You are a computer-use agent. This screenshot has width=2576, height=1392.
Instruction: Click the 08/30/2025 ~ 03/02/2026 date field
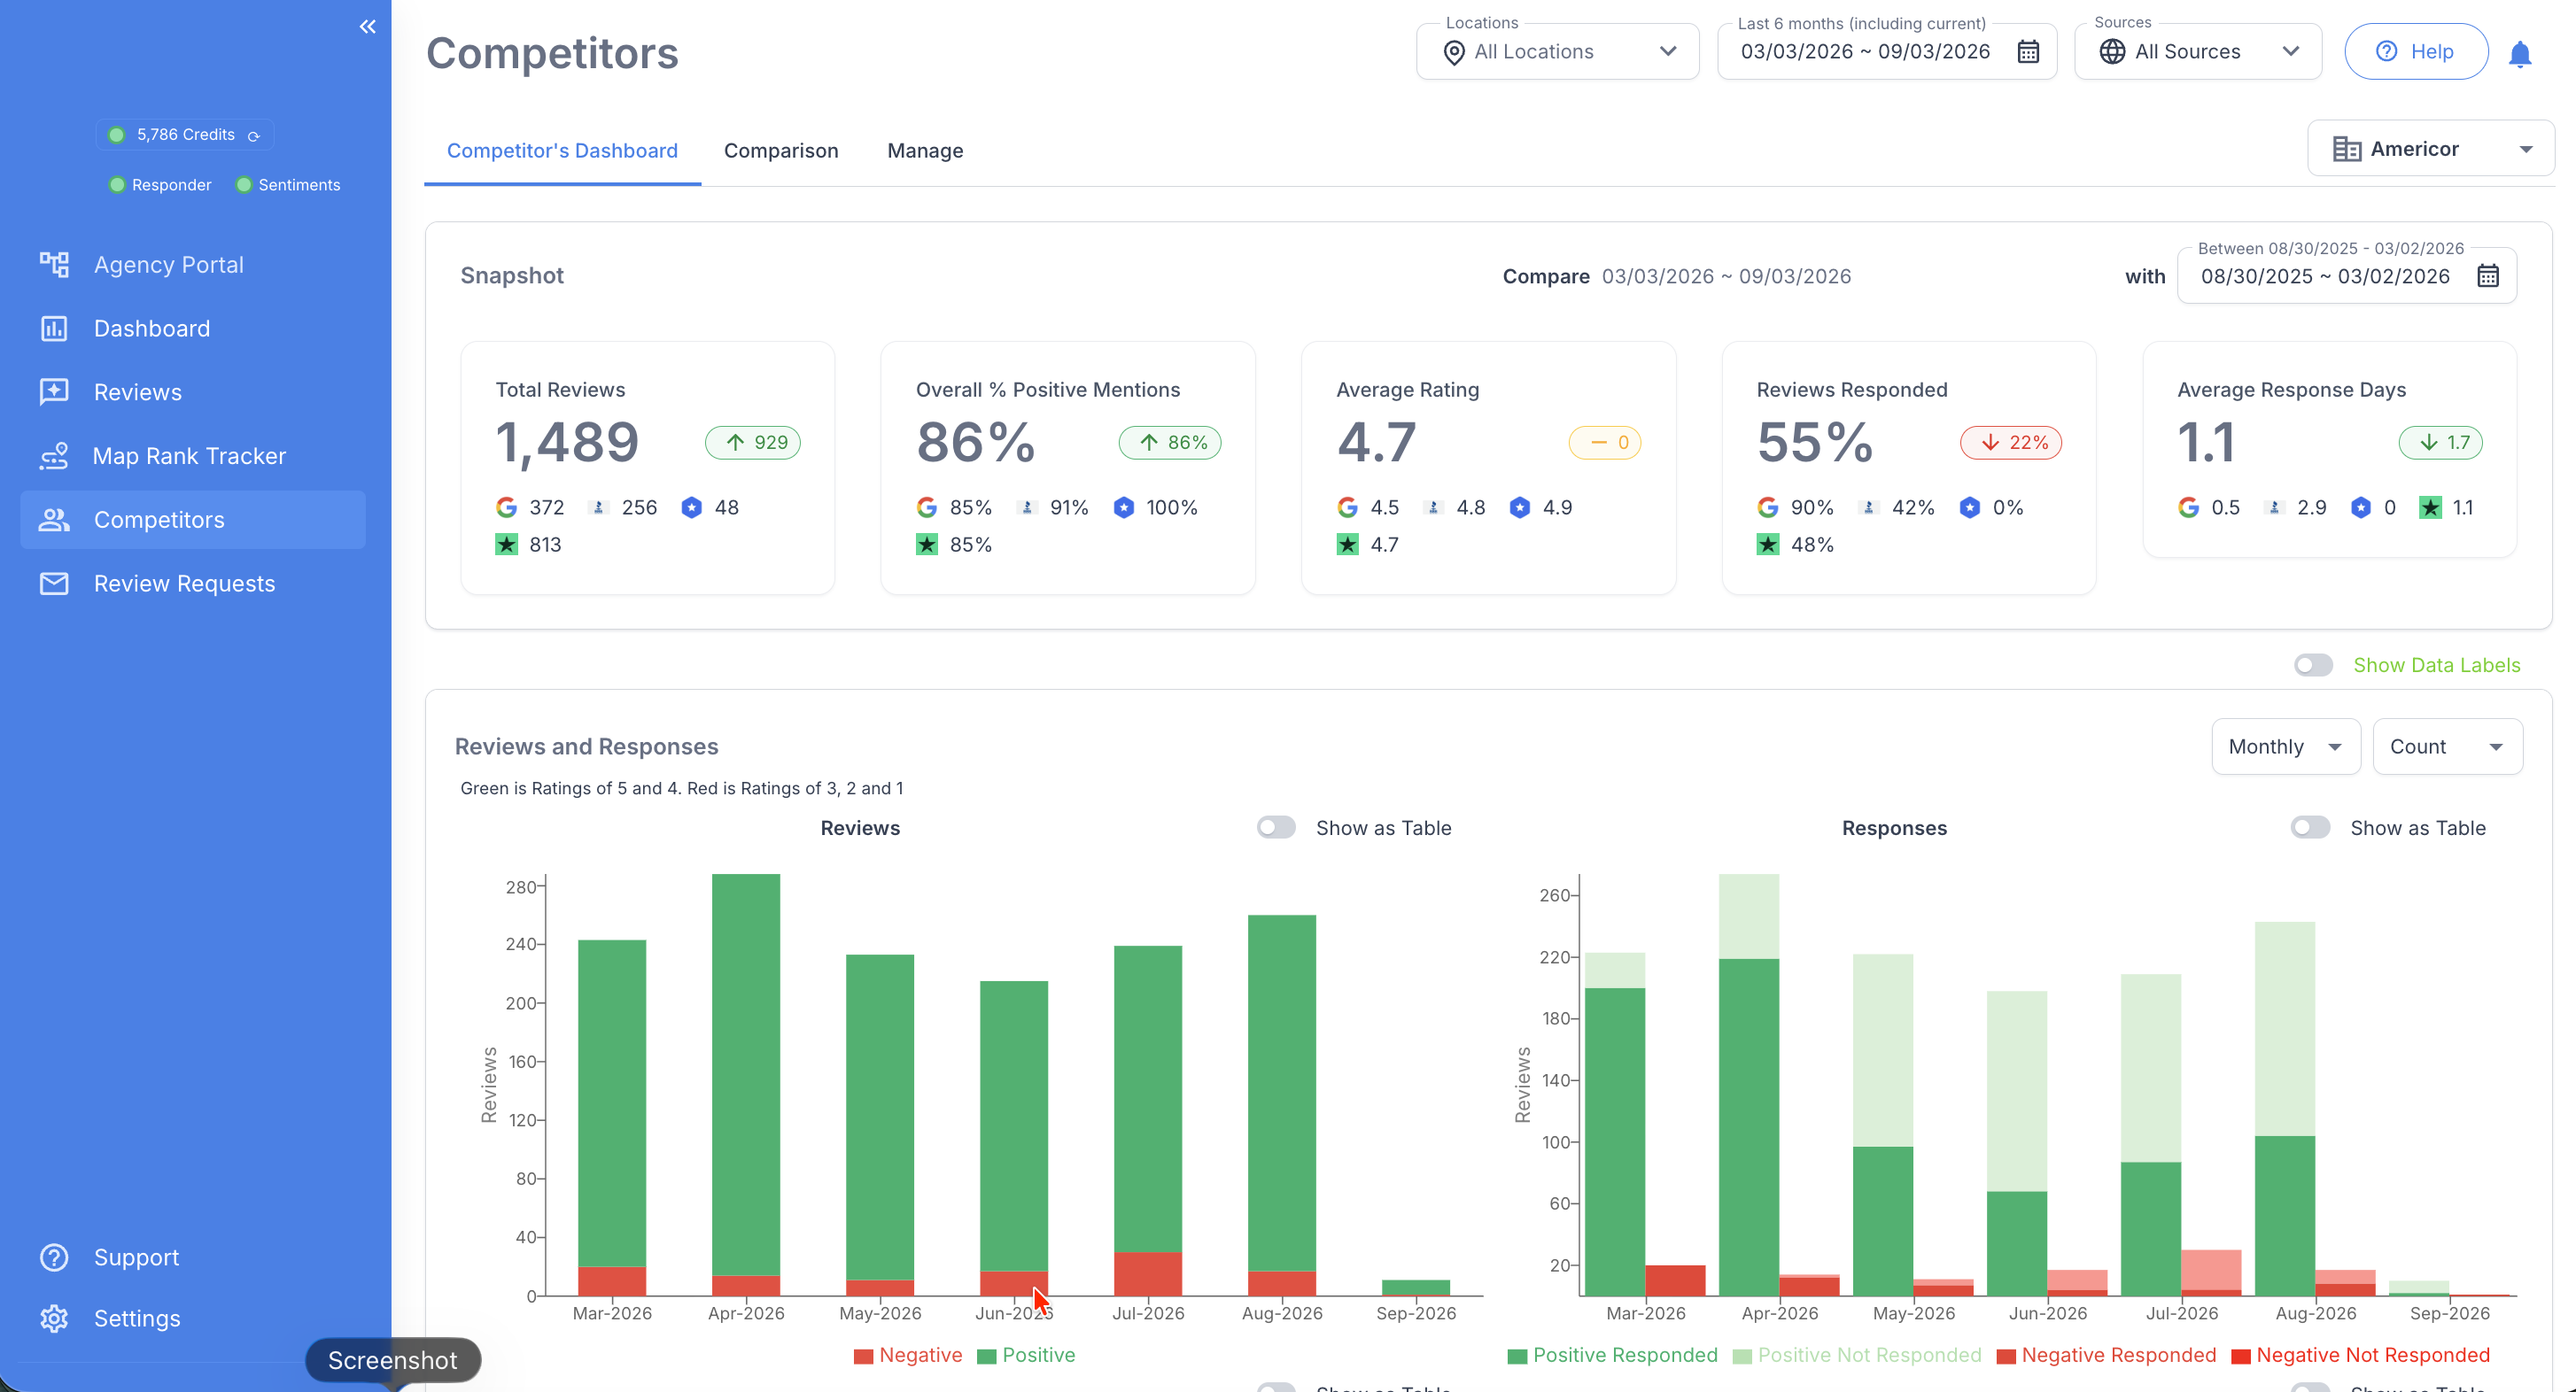point(2346,275)
